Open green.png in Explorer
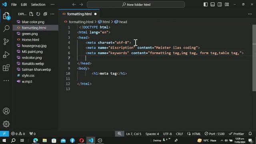Viewport: 256px width, 144px height. tap(36, 34)
